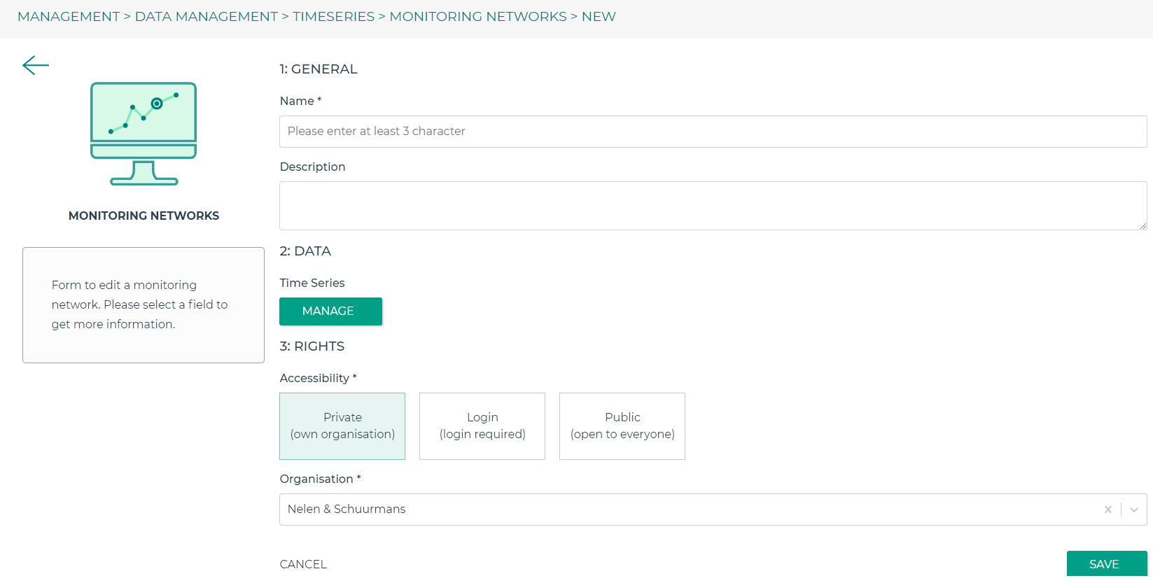
Task: Click the back arrow icon
Action: coord(36,65)
